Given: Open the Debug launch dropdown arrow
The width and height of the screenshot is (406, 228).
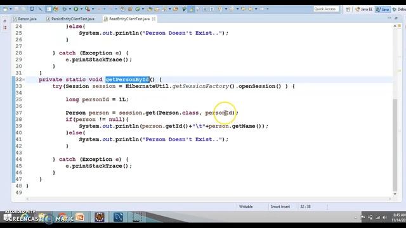Looking at the screenshot, I should [70, 9].
